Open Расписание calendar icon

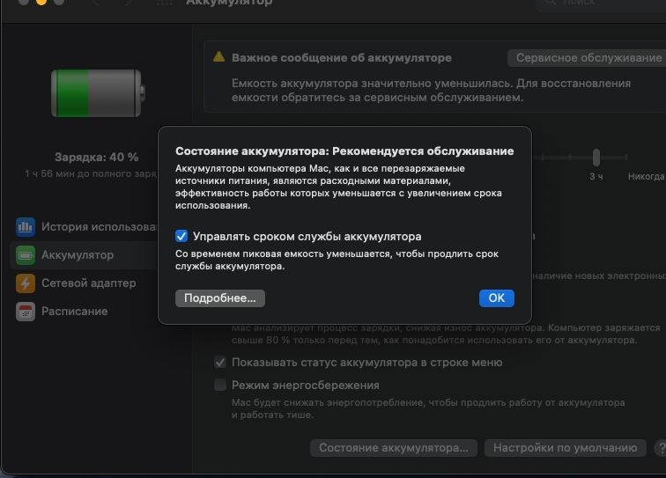click(x=26, y=312)
